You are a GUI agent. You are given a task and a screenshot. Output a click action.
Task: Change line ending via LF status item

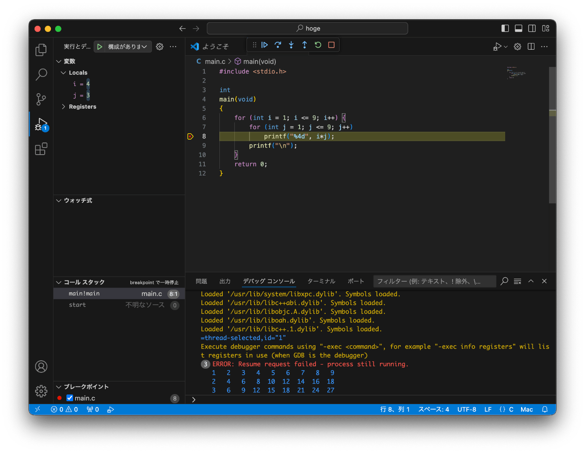coord(488,410)
